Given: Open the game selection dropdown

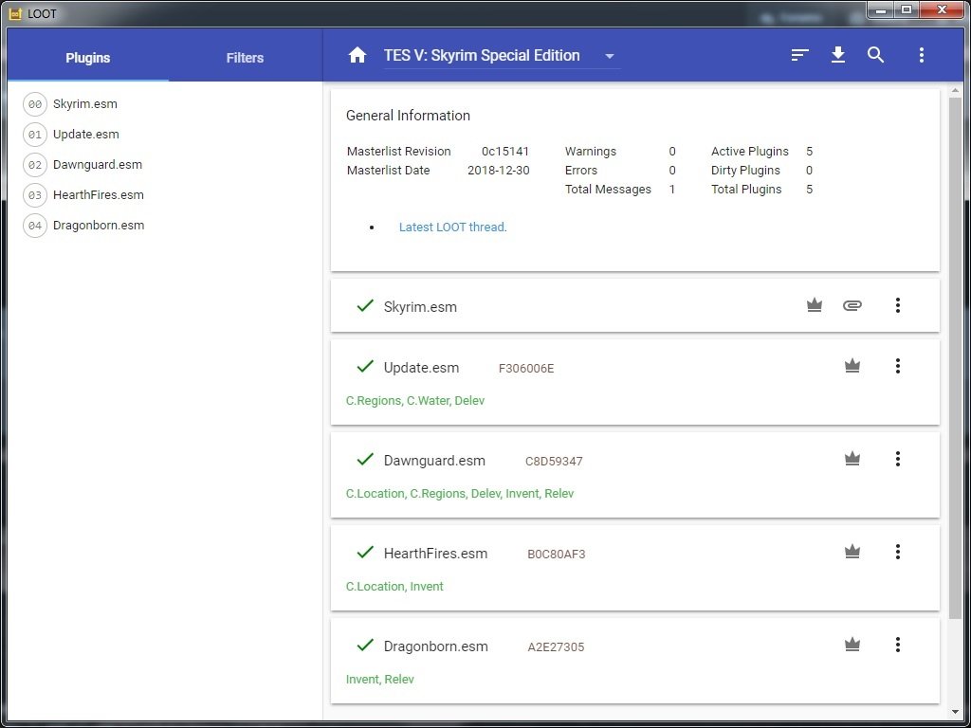Looking at the screenshot, I should 502,56.
